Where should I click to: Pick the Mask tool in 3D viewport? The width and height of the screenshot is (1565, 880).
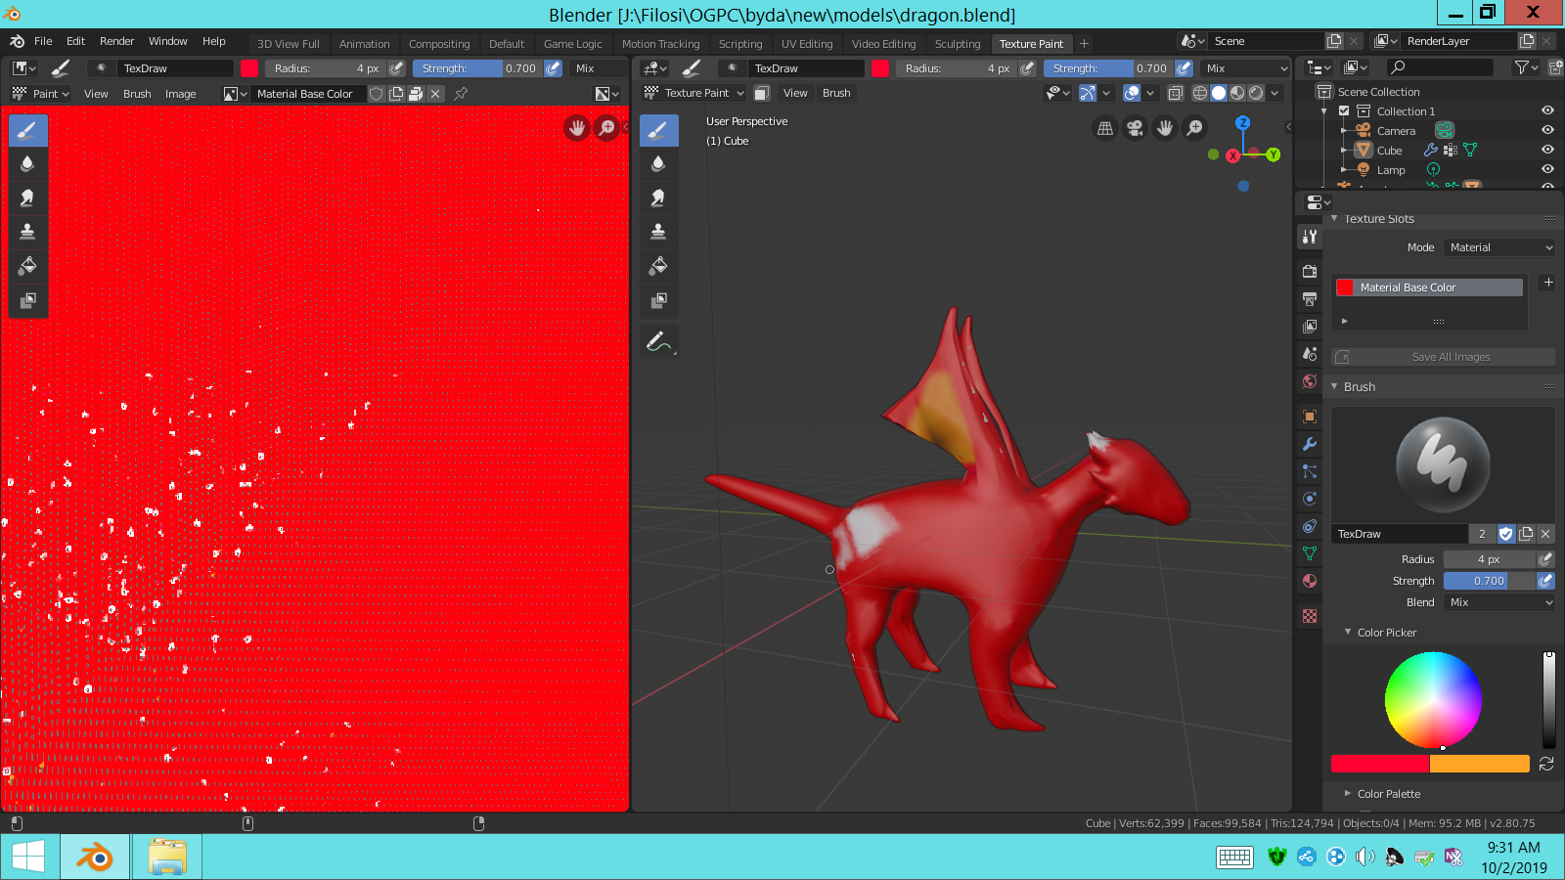[x=658, y=300]
